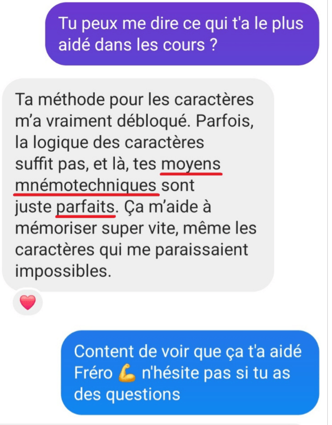
Task: Click the flexed biceps emoji in blue bubble
Action: click(x=127, y=374)
